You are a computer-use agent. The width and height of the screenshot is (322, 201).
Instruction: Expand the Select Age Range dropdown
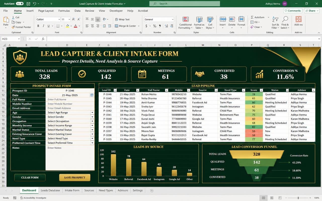click(x=92, y=113)
